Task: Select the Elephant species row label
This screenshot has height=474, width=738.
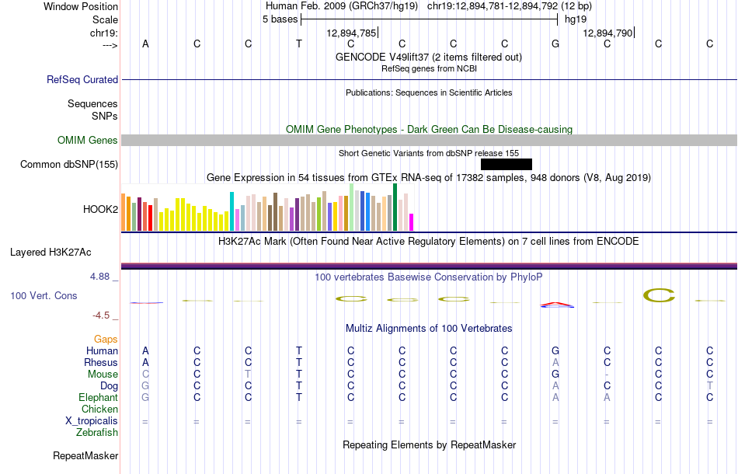Action: pyautogui.click(x=99, y=397)
